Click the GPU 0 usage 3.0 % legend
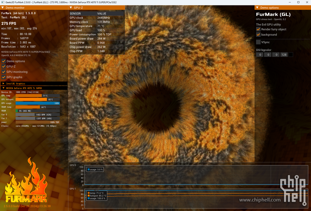This screenshot has width=311, height=211. coord(95,169)
